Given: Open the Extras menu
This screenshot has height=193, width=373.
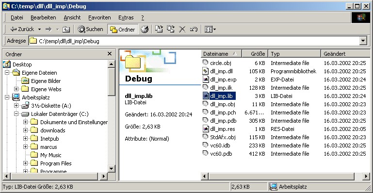Looking at the screenshot, I should [x=126, y=17].
